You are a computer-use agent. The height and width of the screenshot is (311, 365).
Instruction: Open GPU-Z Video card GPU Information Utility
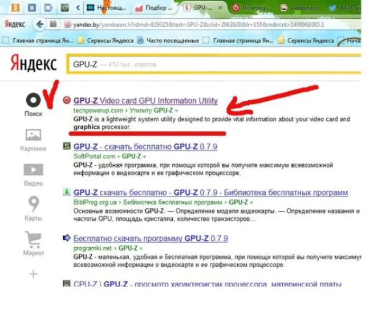click(145, 101)
